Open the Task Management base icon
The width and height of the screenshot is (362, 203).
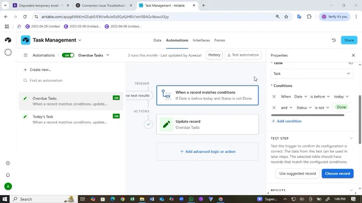point(26,40)
